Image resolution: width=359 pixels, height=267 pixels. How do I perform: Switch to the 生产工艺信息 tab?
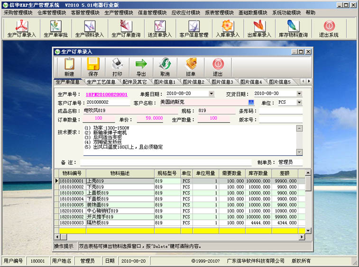[x=101, y=82]
